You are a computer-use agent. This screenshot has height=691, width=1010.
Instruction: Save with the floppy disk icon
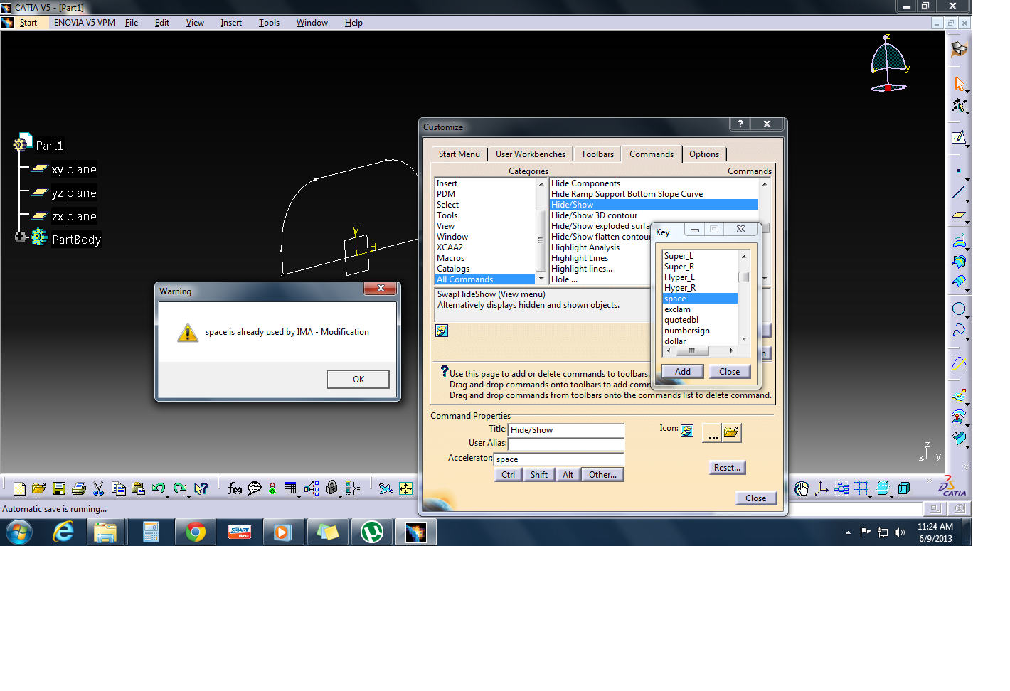click(x=59, y=488)
